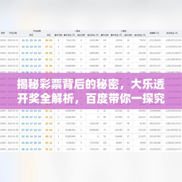Click front numbers 08 11 19 22 29
The width and height of the screenshot is (182, 182).
31,149
